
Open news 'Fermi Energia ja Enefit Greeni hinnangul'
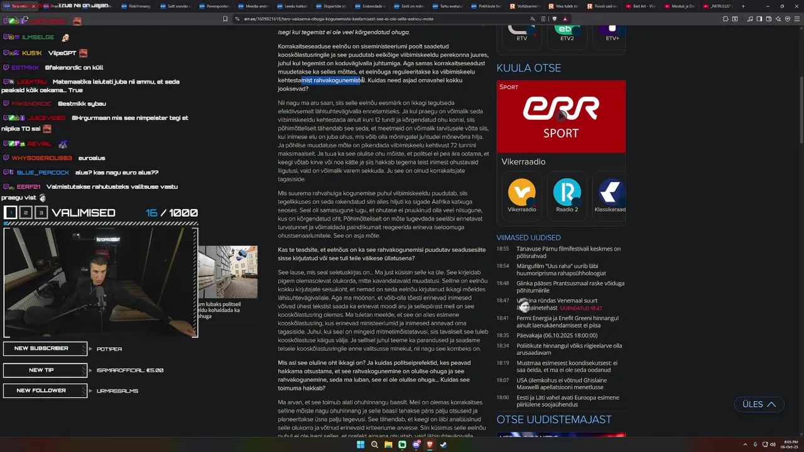pos(567,321)
